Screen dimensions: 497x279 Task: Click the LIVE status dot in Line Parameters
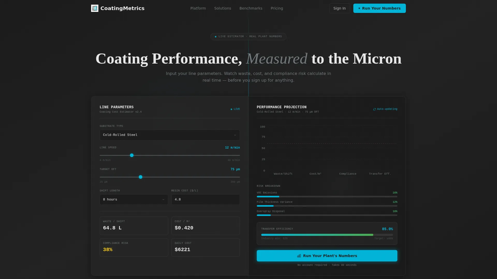231,109
